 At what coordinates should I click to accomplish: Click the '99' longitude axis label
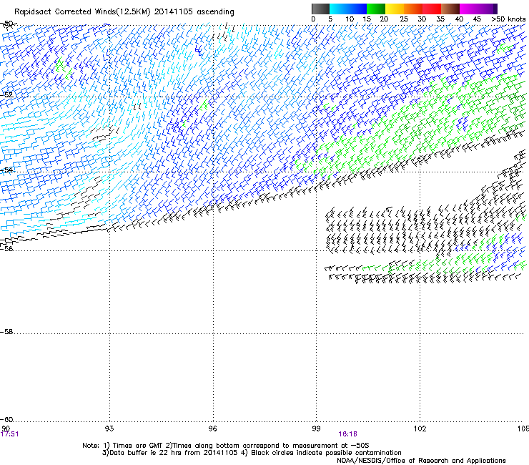[316, 429]
